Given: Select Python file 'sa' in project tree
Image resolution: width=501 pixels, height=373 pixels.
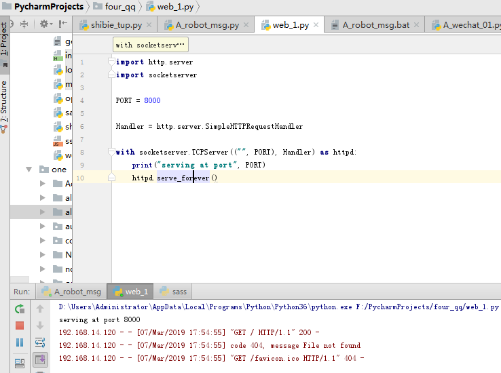Looking at the screenshot, I should (x=62, y=113).
